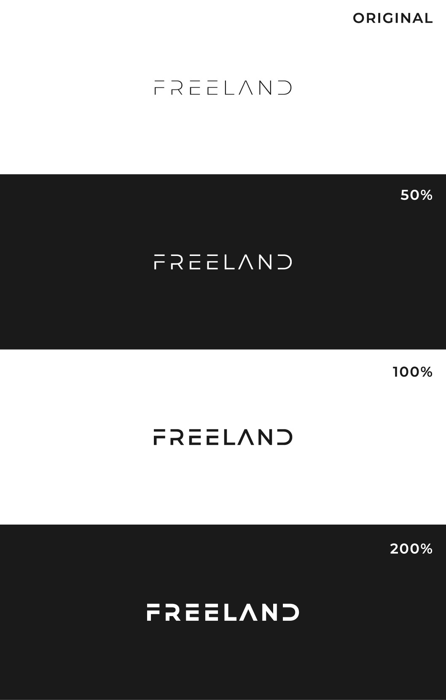Viewport: 446px width, 700px height.
Task: Click letter F in the 100% logo
Action: [159, 437]
